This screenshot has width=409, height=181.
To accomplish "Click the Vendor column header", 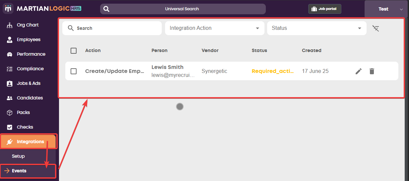I will click(x=210, y=50).
